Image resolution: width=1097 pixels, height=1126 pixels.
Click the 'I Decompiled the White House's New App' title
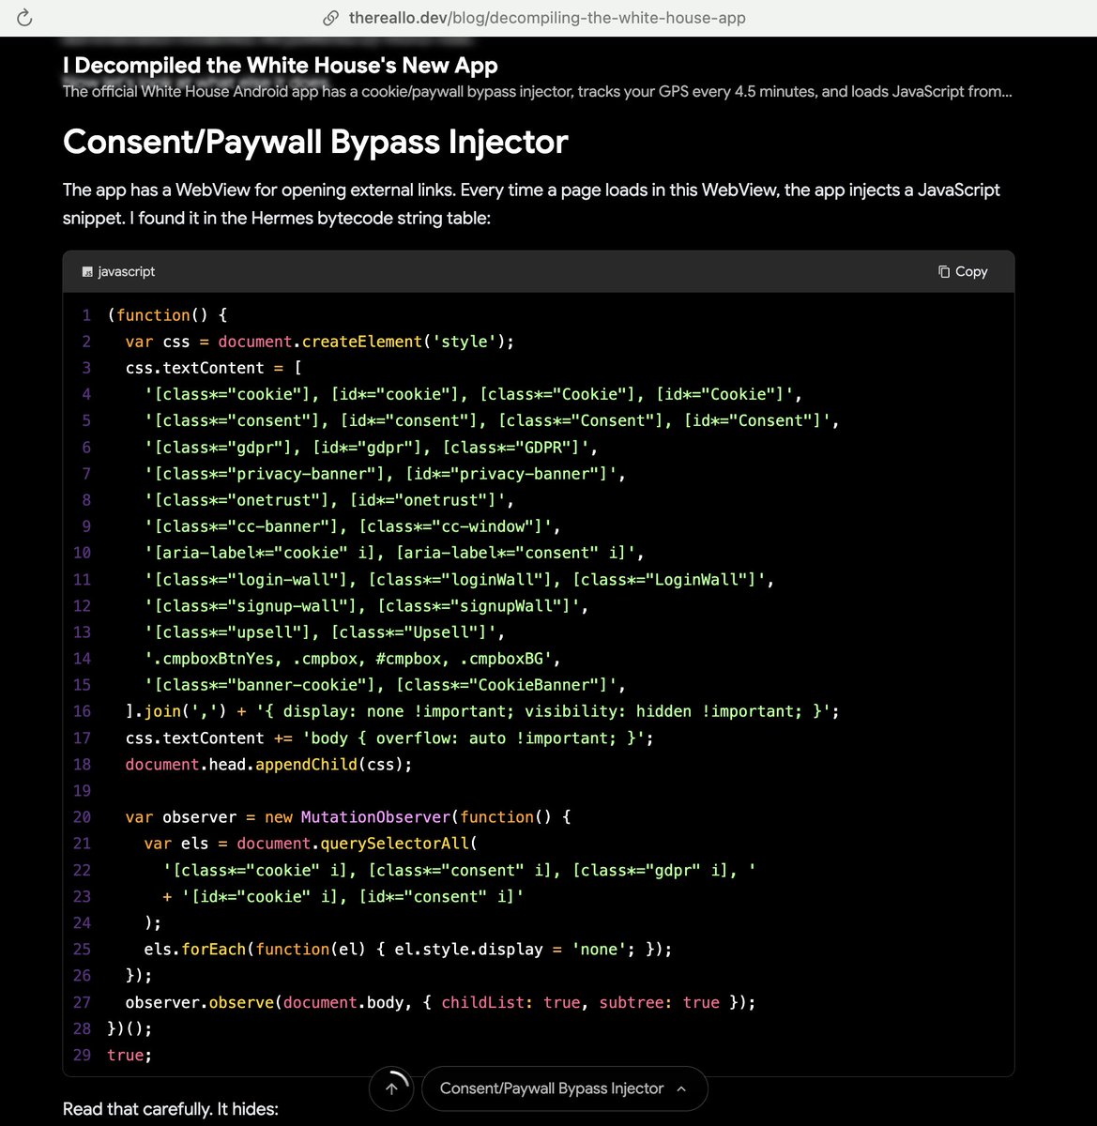coord(281,66)
